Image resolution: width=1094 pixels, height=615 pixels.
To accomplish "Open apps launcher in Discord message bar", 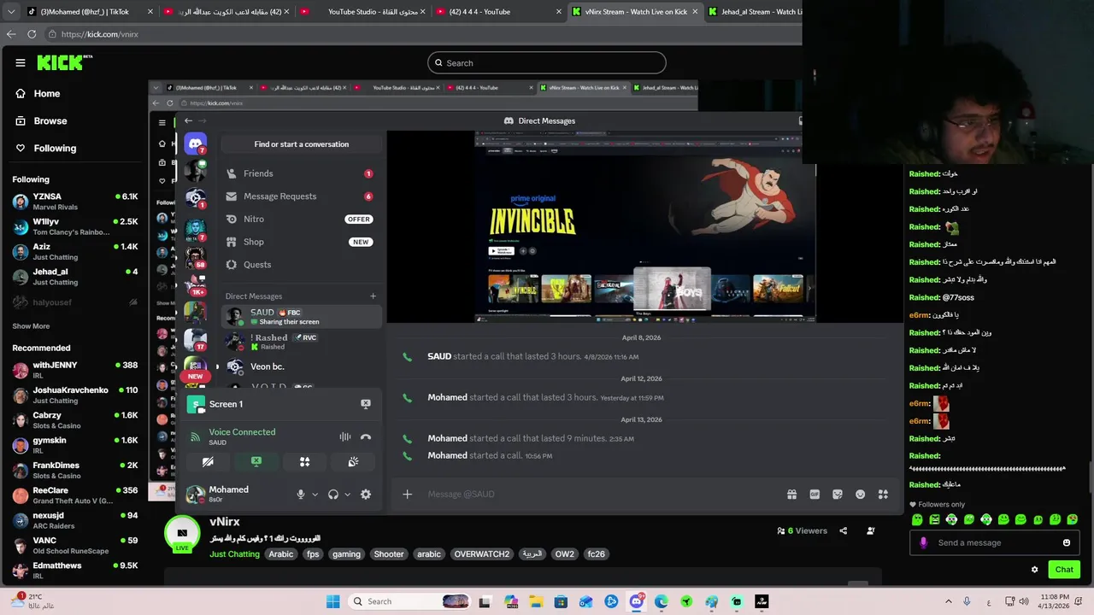I will (883, 495).
